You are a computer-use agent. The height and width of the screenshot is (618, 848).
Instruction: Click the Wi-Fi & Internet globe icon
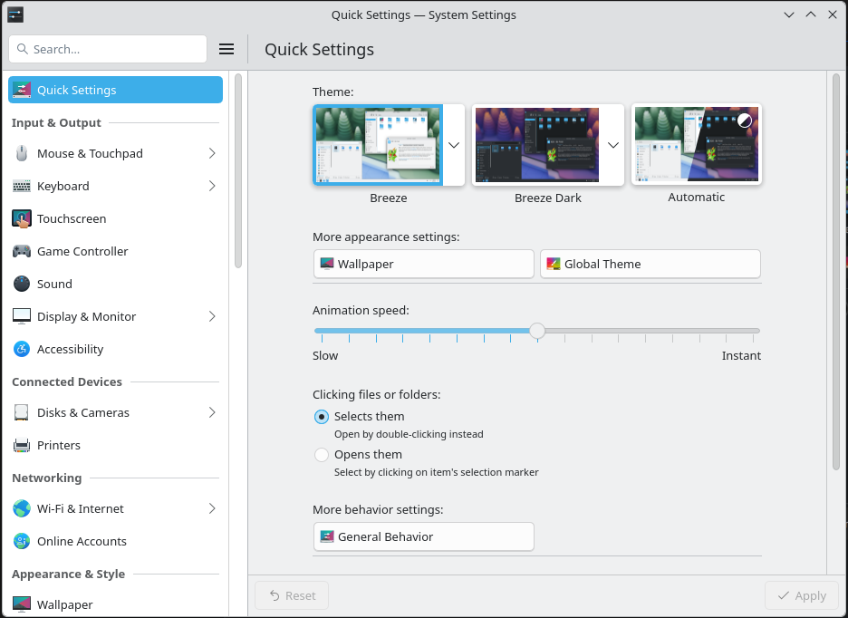click(x=22, y=508)
